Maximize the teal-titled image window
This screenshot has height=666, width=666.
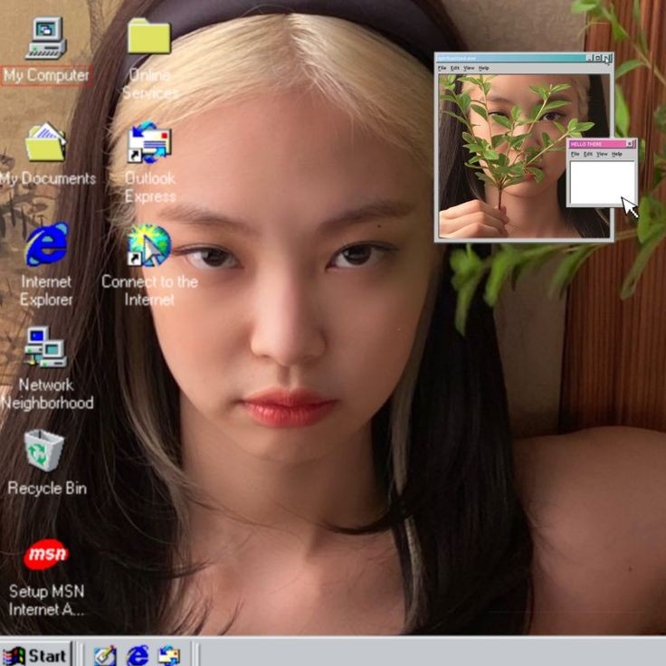click(598, 58)
